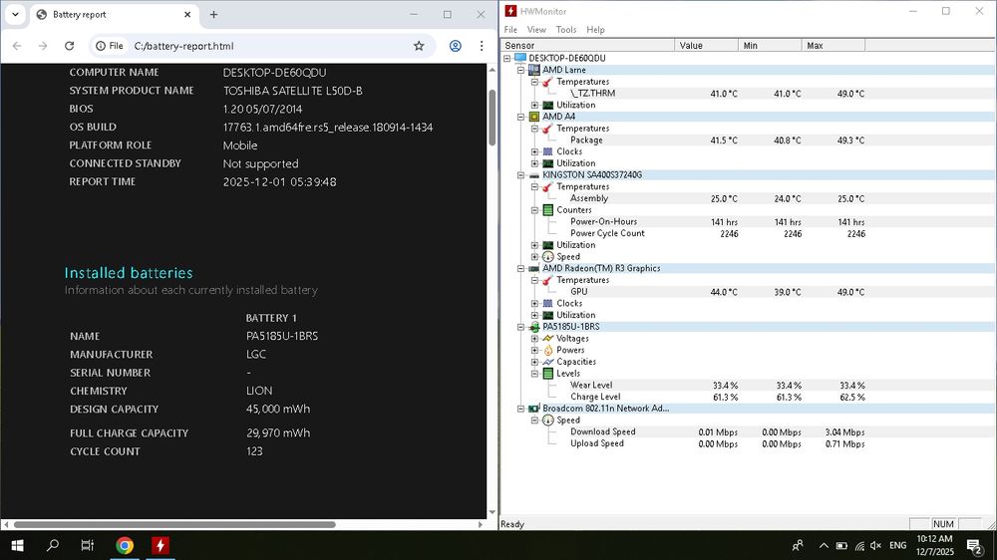This screenshot has height=560, width=997.
Task: Click the AMD Larne motherboard icon
Action: point(534,70)
